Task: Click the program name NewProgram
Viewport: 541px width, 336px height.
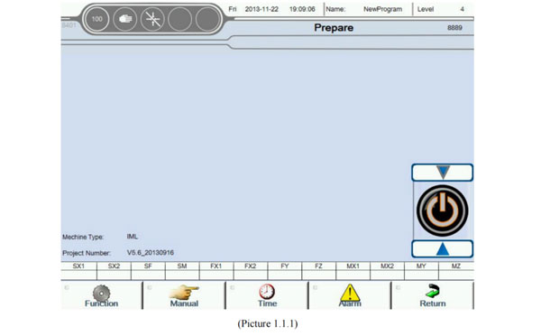Action: tap(382, 9)
